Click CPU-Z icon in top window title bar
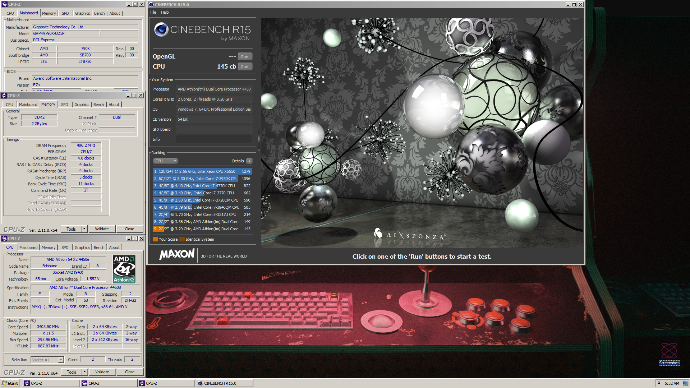The height and width of the screenshot is (388, 690). pos(5,4)
